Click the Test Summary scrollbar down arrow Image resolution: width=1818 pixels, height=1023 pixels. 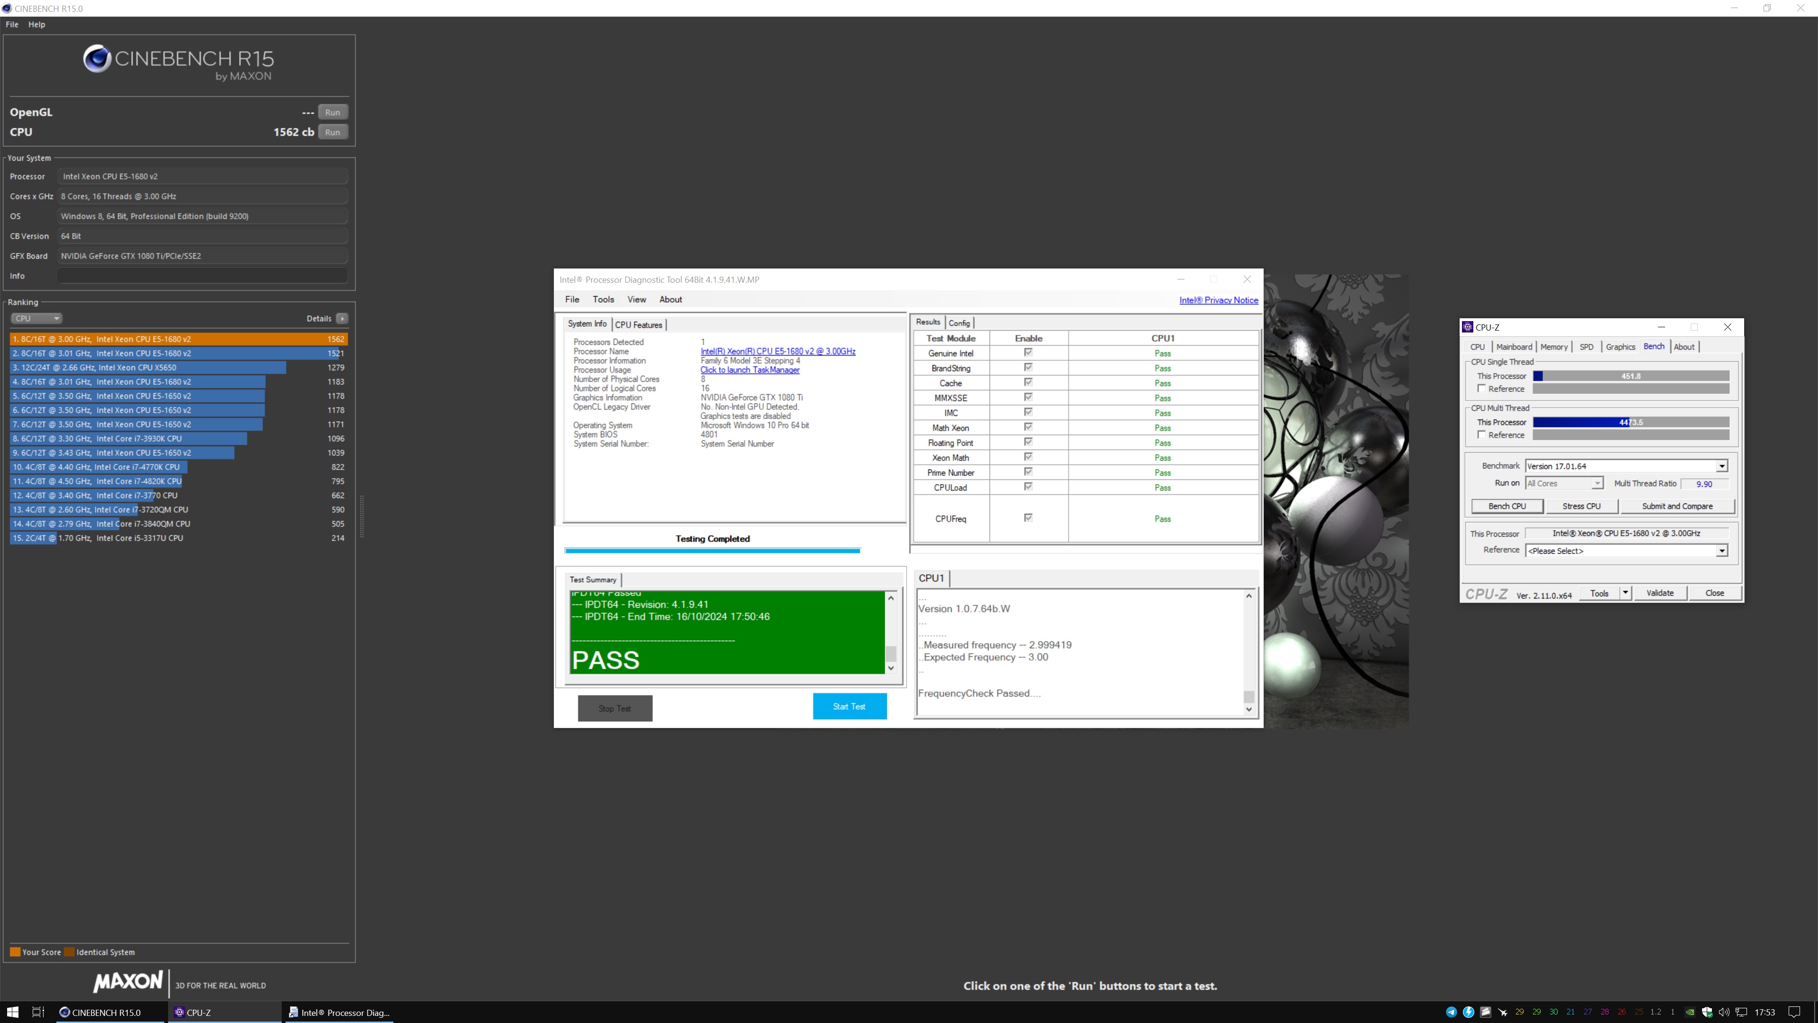(891, 668)
